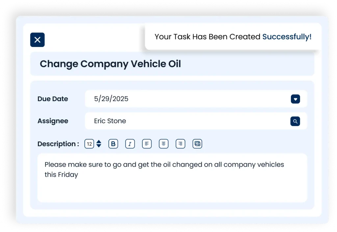Click the Due Date label
This screenshot has width=337, height=232.
tap(53, 99)
